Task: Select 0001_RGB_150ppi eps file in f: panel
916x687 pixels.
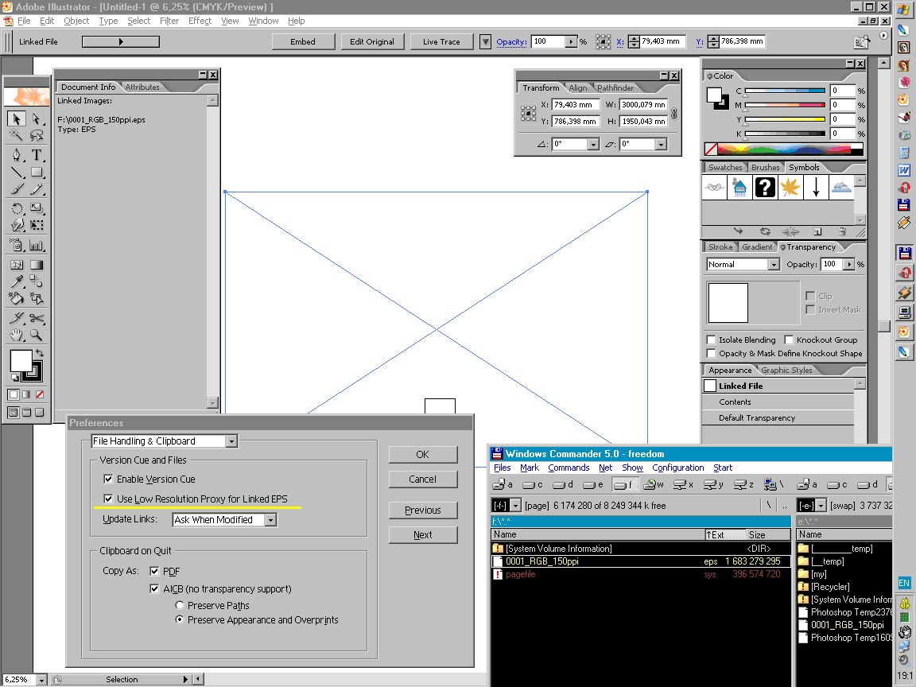Action: (x=641, y=561)
